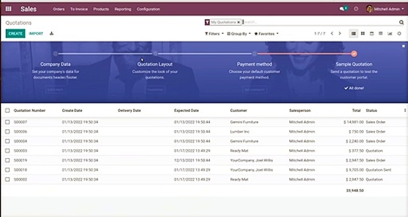Sort by Salesperson column header
The width and height of the screenshot is (408, 217).
pos(300,111)
